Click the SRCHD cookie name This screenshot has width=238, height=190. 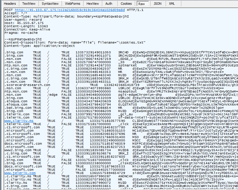123,52
